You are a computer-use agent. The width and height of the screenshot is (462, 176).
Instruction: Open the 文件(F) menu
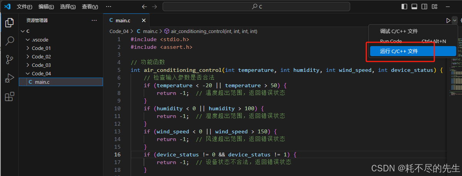click(25, 7)
